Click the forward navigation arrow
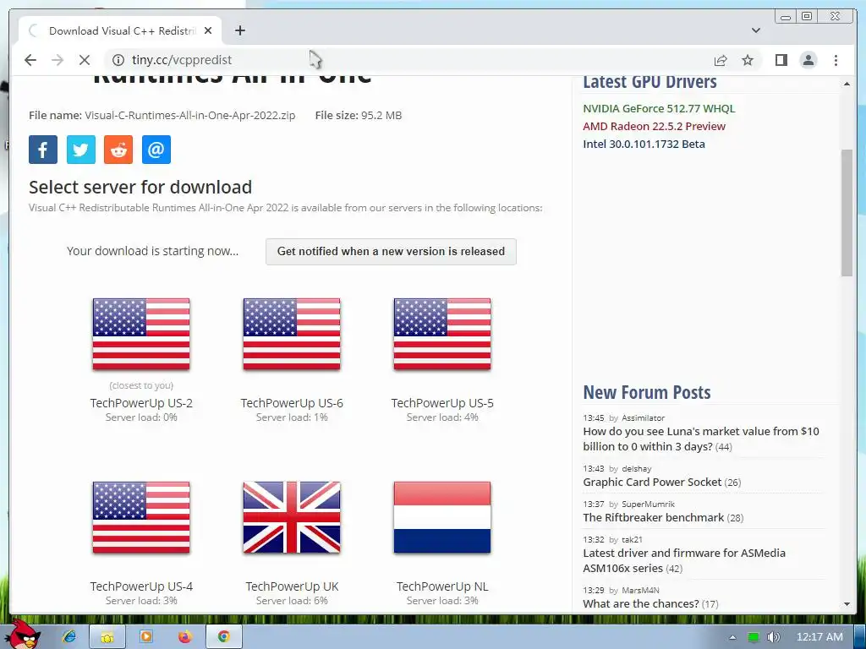The image size is (866, 649). [58, 60]
